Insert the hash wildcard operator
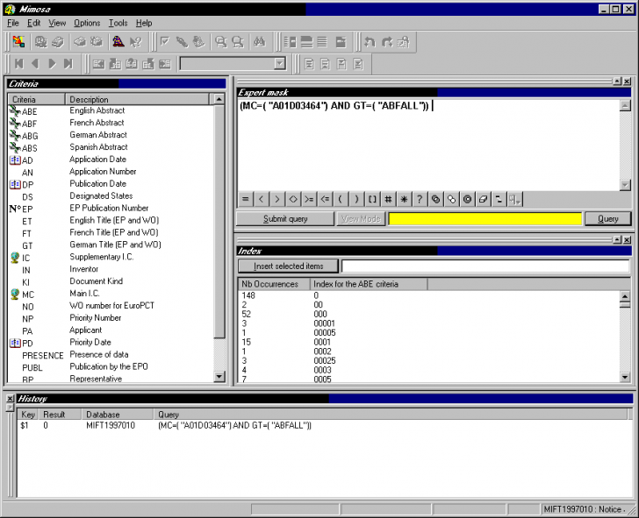 point(388,199)
